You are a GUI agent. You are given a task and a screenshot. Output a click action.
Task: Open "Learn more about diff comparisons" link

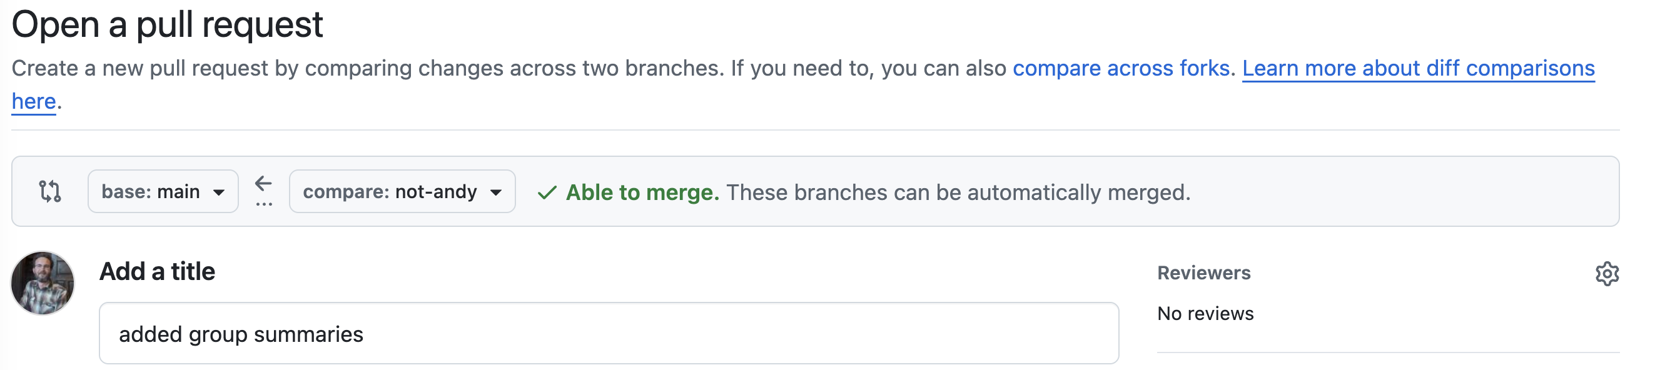(x=1418, y=68)
